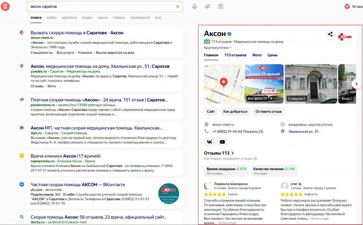Image resolution: width=363 pixels, height=225 pixels.
Task: Search by image with camera icon
Action: pos(220,6)
